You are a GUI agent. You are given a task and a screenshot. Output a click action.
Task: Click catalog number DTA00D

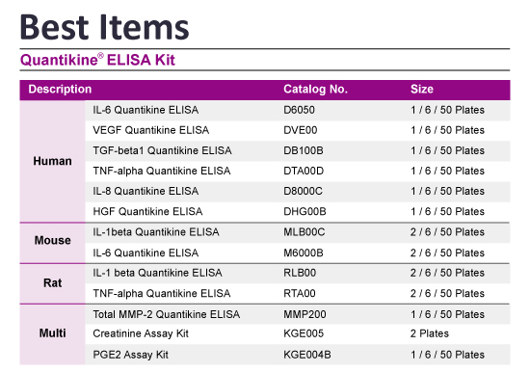click(x=304, y=171)
